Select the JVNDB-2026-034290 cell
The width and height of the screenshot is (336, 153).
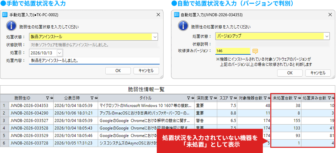pos(31,113)
